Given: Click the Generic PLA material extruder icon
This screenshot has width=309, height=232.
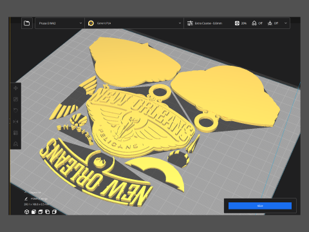Looking at the screenshot, I should [91, 23].
